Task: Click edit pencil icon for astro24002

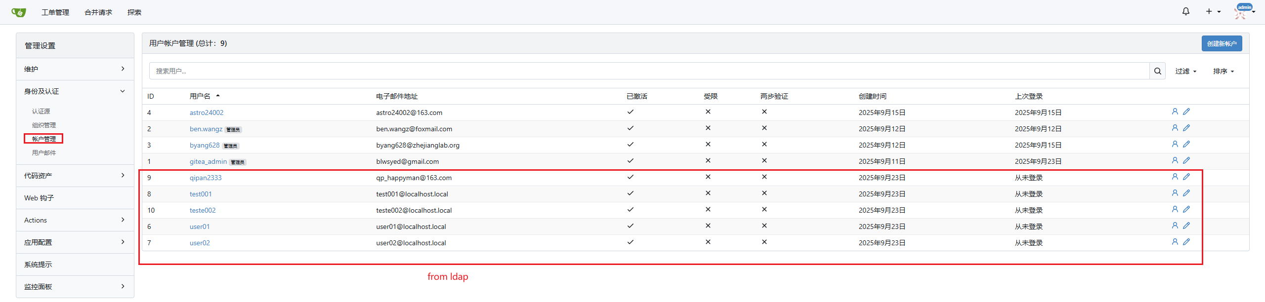Action: coord(1186,112)
